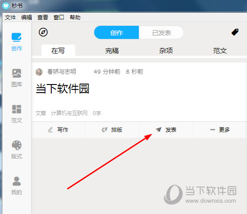Click the 更多 button label
247x214 pixels.
[225, 130]
